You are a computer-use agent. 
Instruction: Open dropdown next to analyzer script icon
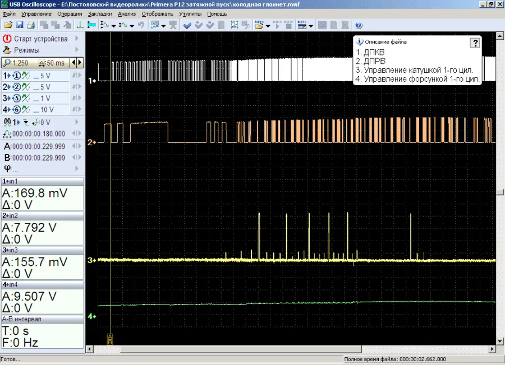click(x=163, y=26)
